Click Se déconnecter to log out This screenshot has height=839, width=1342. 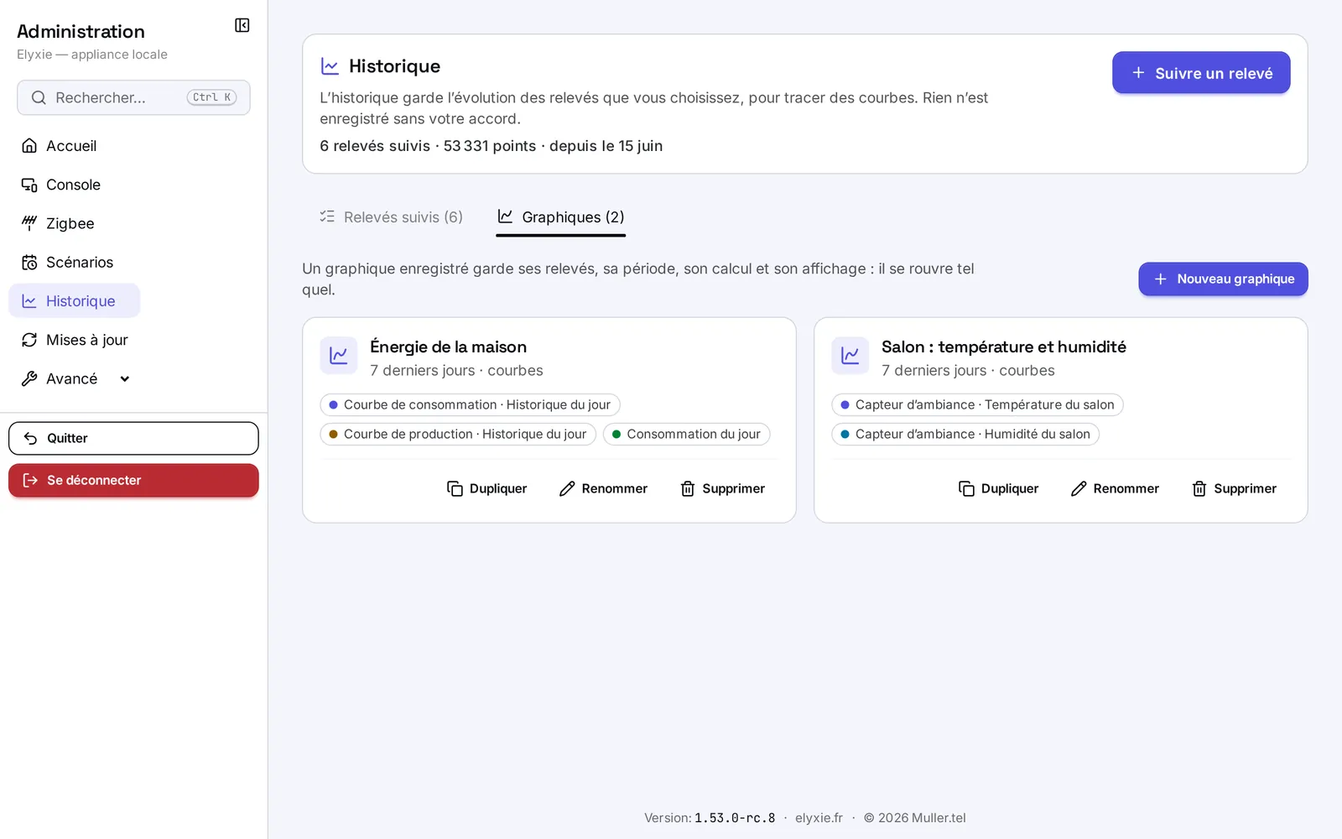133,480
